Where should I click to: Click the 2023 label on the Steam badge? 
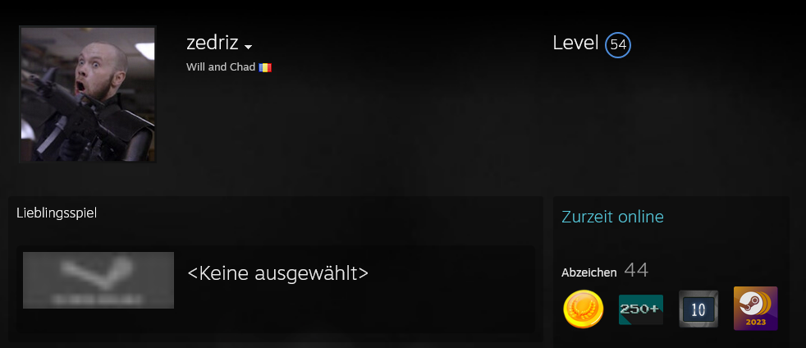755,323
